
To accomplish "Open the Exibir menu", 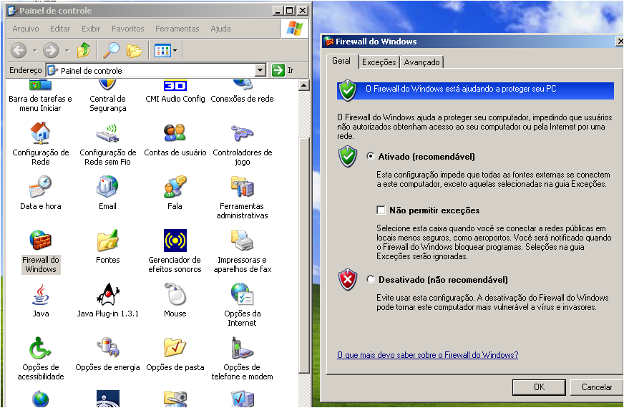I will point(91,29).
